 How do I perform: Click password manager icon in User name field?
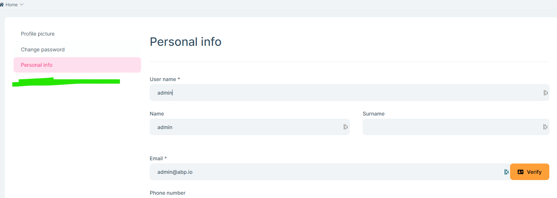tap(545, 93)
